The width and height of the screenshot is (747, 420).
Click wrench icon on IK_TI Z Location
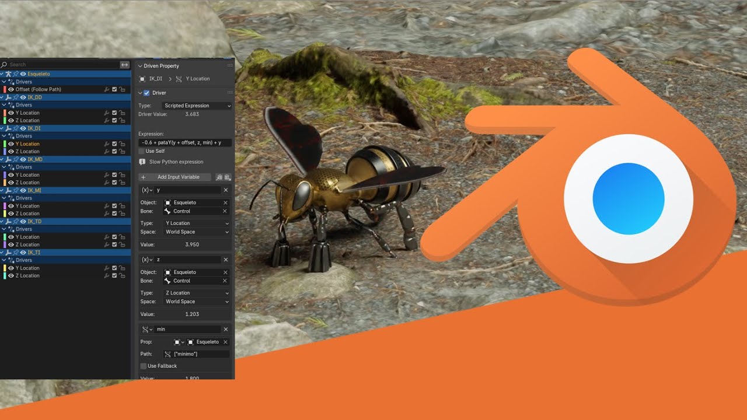click(x=107, y=275)
